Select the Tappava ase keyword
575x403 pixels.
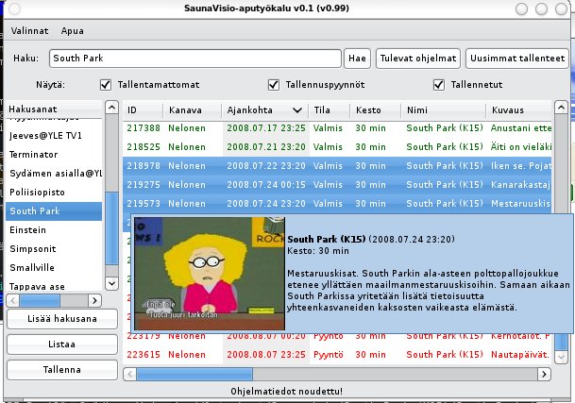pyautogui.click(x=54, y=286)
